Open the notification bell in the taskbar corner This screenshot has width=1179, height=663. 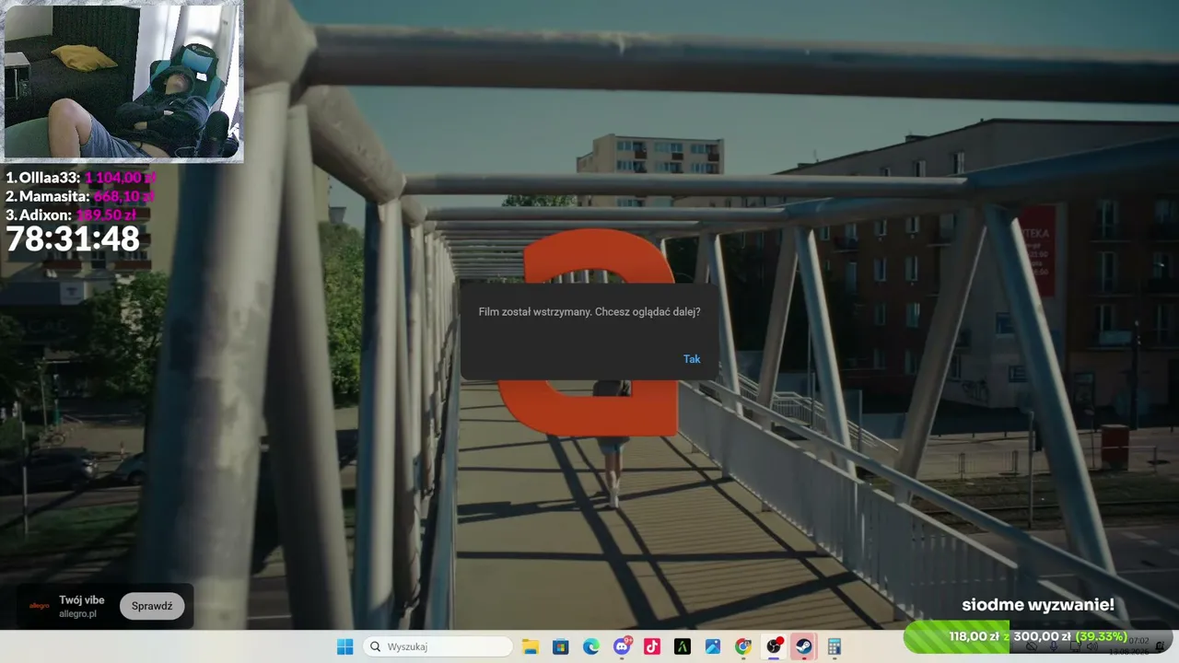click(1160, 646)
